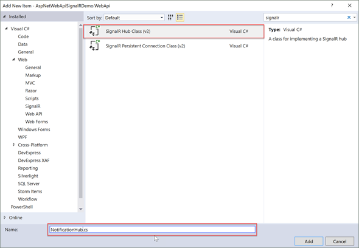359x248 pixels.
Task: Select the SignalR category
Action: [x=33, y=106]
